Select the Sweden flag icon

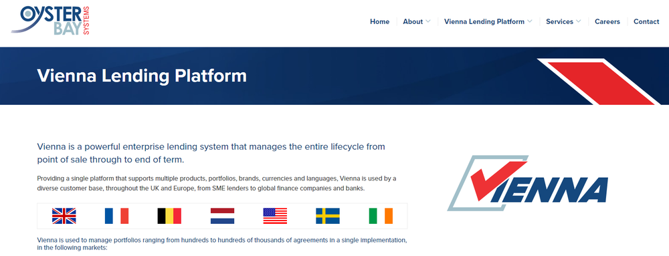328,216
